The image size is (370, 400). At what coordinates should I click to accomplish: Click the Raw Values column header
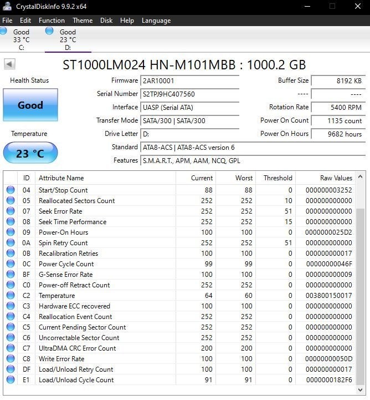325,178
